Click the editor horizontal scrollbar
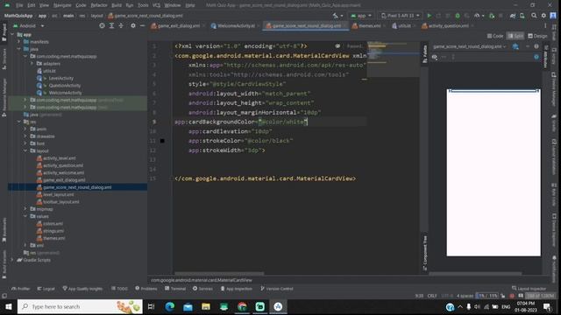 click(x=219, y=274)
